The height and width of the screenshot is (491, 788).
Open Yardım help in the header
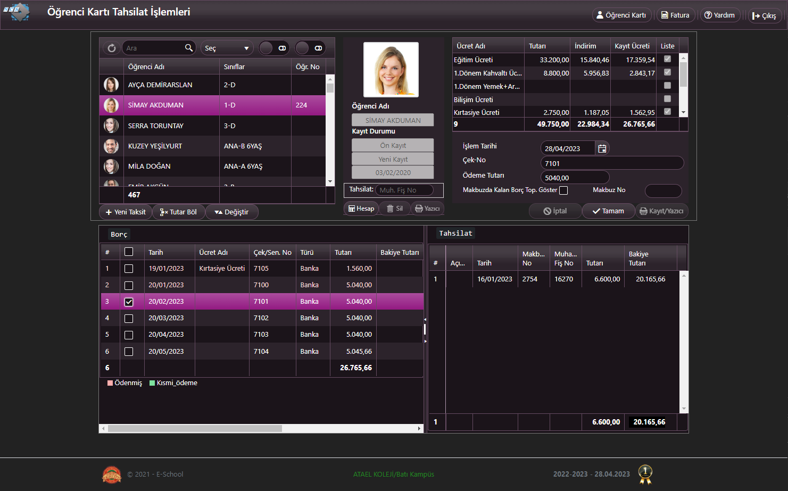tap(719, 15)
